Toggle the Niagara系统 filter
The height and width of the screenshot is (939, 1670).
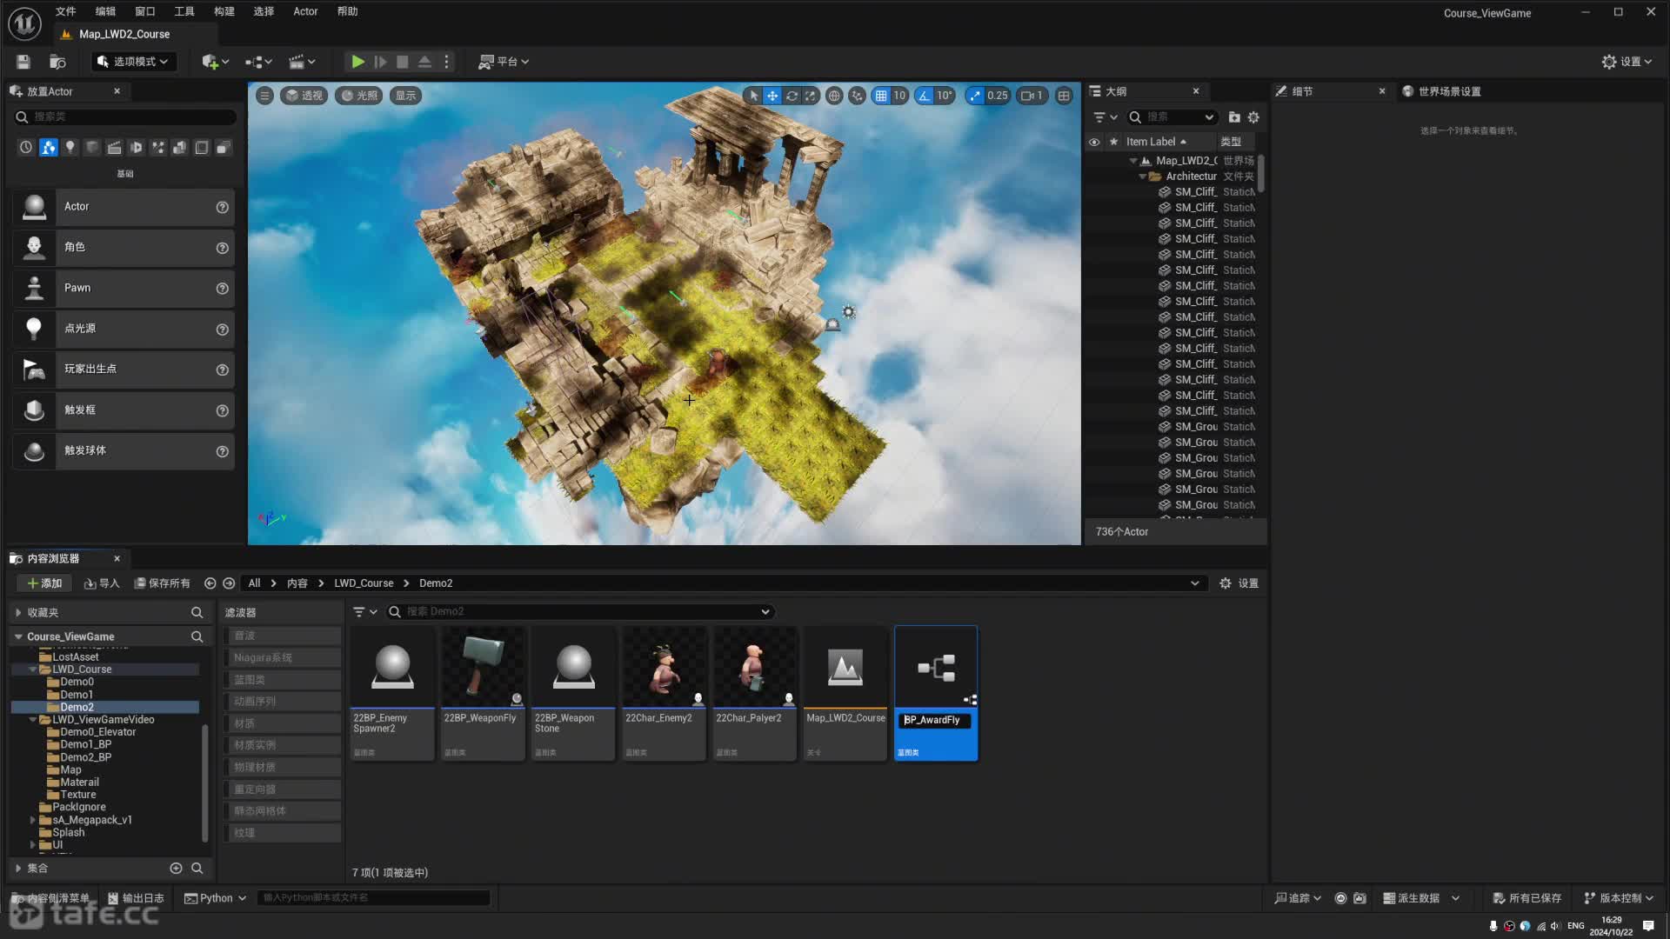pos(282,658)
